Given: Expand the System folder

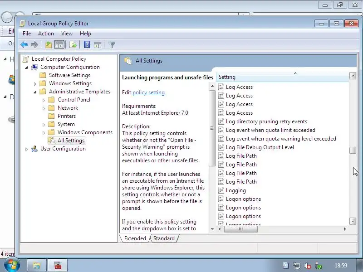Looking at the screenshot, I should (x=44, y=125).
